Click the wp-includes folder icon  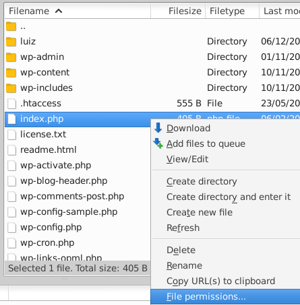tap(11, 88)
